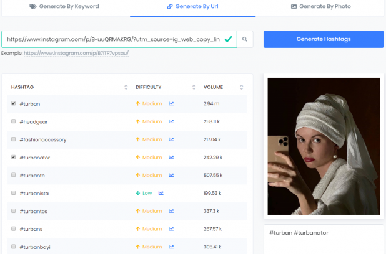This screenshot has height=254, width=386.
Task: Uncheck the #turbanator checkbox
Action: pyautogui.click(x=14, y=157)
